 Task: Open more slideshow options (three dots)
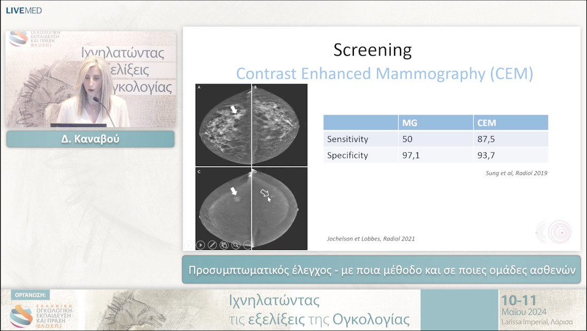[247, 245]
